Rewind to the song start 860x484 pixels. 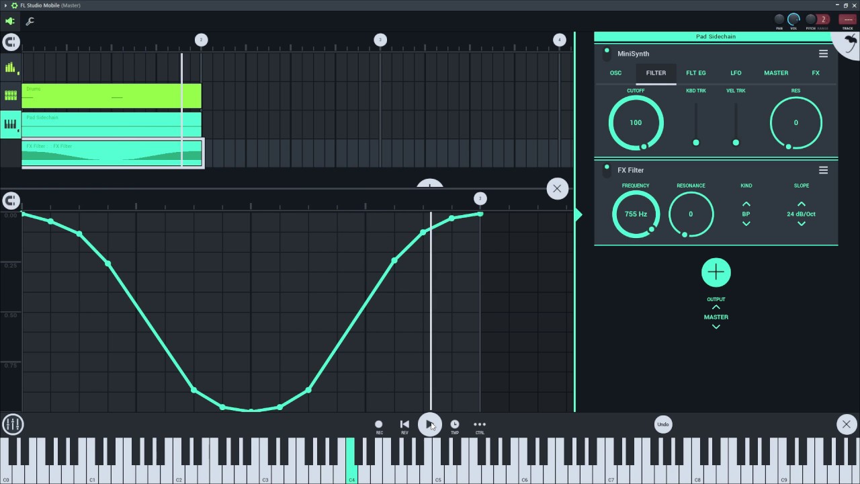(404, 424)
